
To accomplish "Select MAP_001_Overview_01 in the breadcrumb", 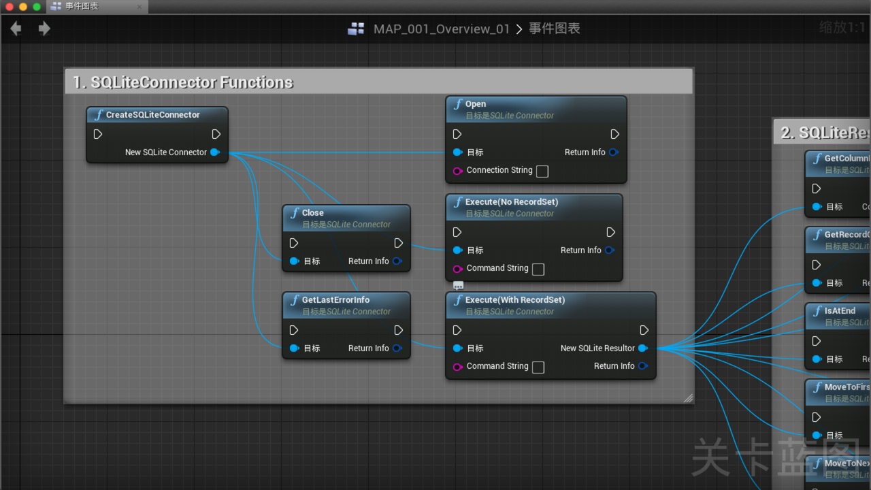I will pyautogui.click(x=442, y=29).
